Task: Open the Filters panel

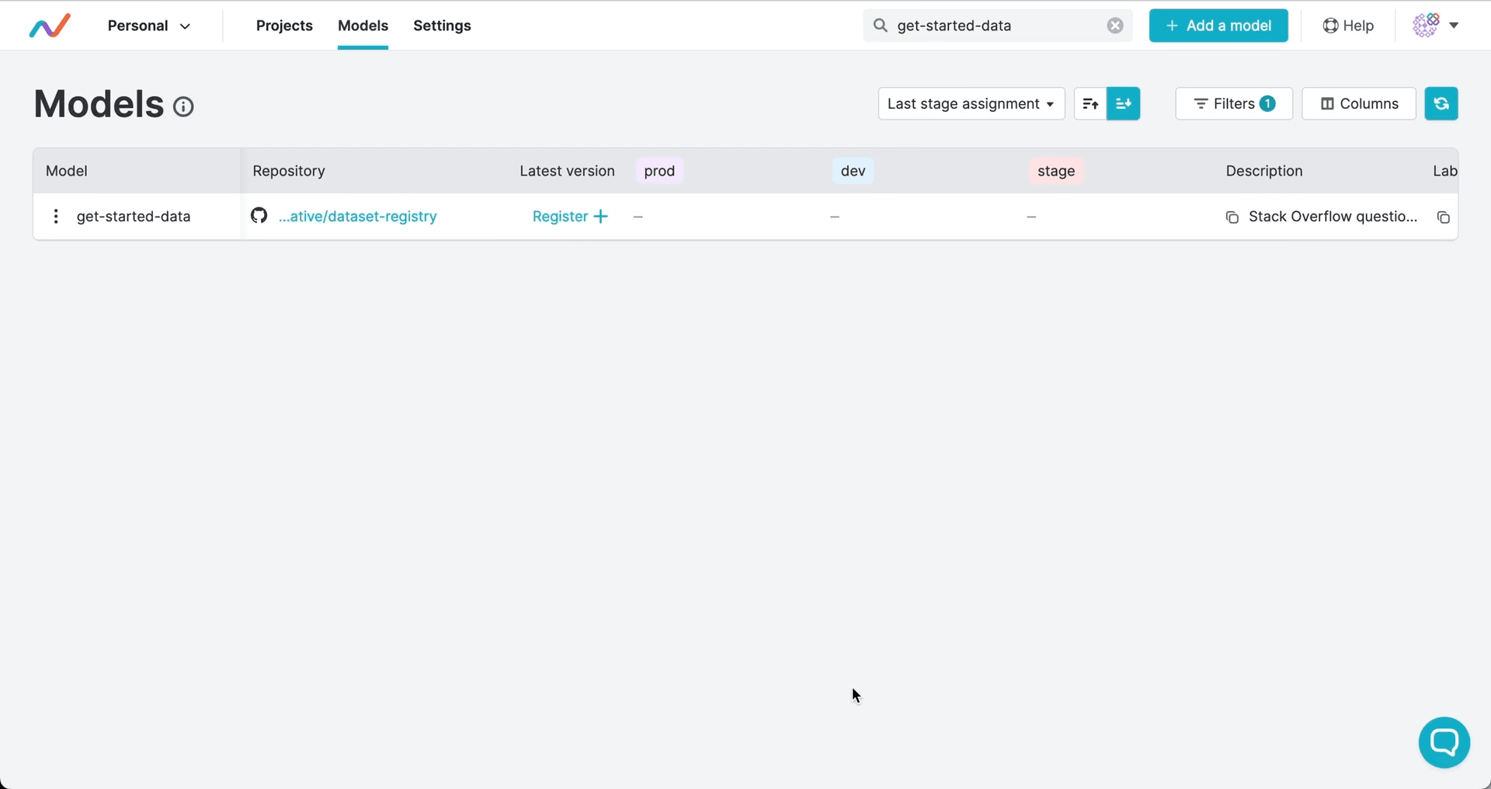Action: pyautogui.click(x=1233, y=103)
